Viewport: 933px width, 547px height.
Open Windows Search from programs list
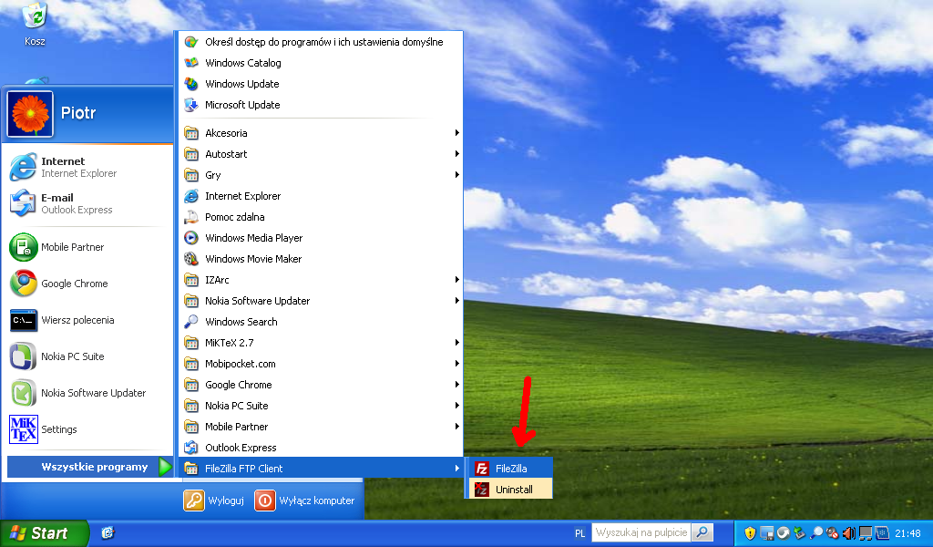tap(322, 322)
